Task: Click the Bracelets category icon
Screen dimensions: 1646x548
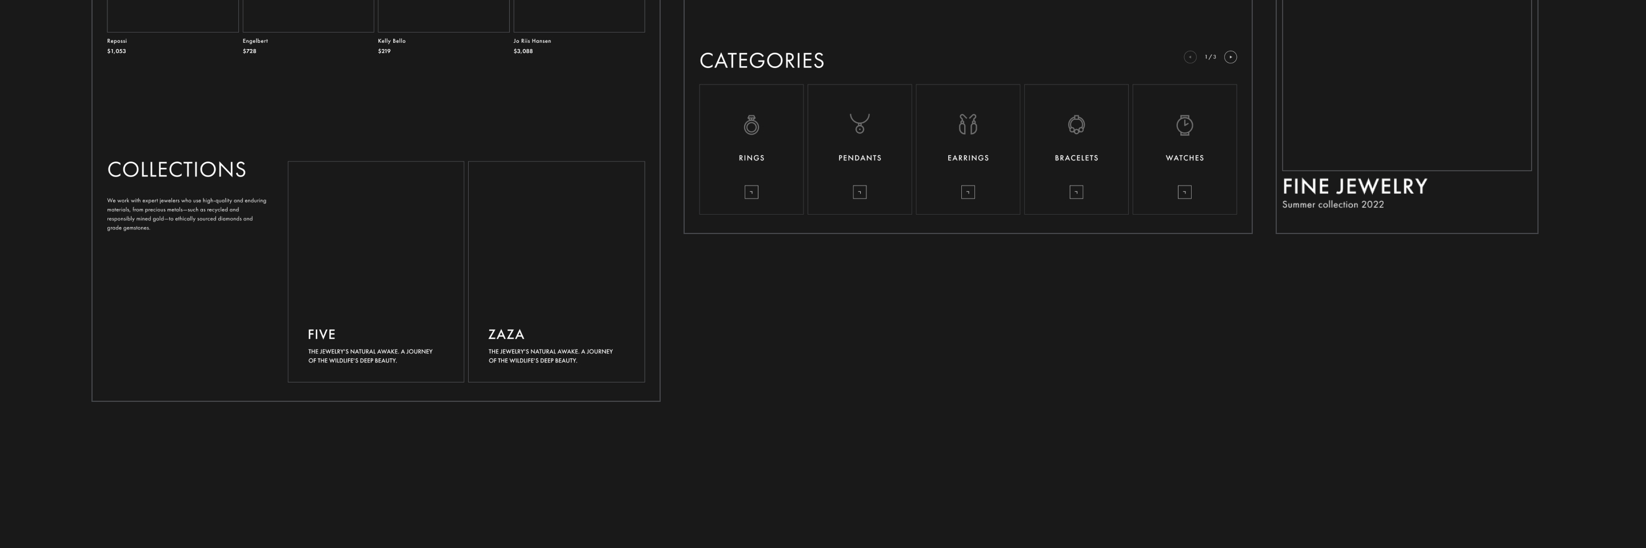Action: (x=1076, y=124)
